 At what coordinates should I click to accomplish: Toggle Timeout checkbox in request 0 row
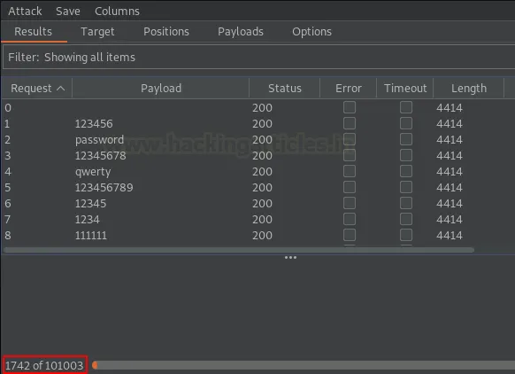click(406, 107)
